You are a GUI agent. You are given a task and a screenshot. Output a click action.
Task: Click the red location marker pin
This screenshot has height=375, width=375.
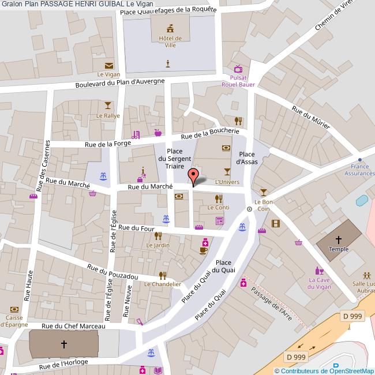[194, 177]
